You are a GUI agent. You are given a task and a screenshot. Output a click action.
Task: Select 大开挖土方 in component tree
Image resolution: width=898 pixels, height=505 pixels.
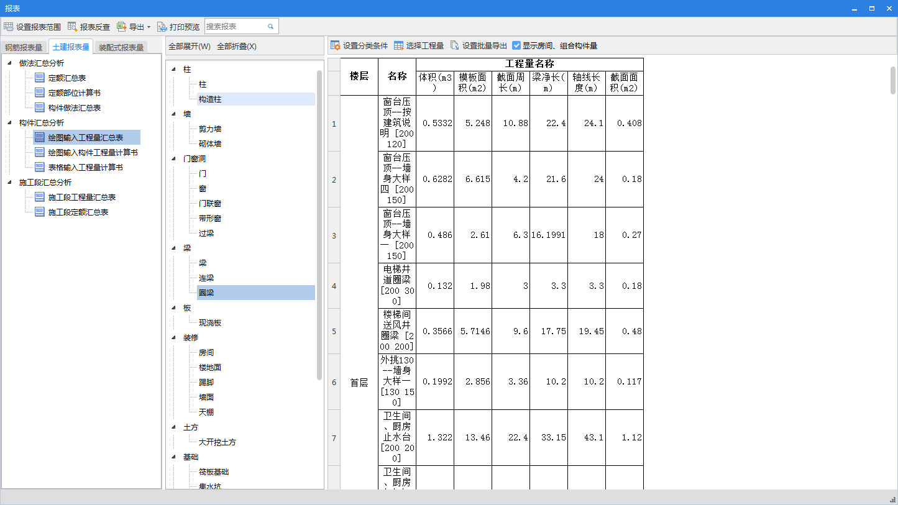218,442
